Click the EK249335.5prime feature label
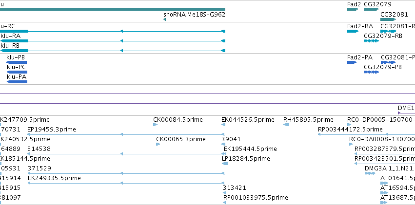 click(54, 178)
